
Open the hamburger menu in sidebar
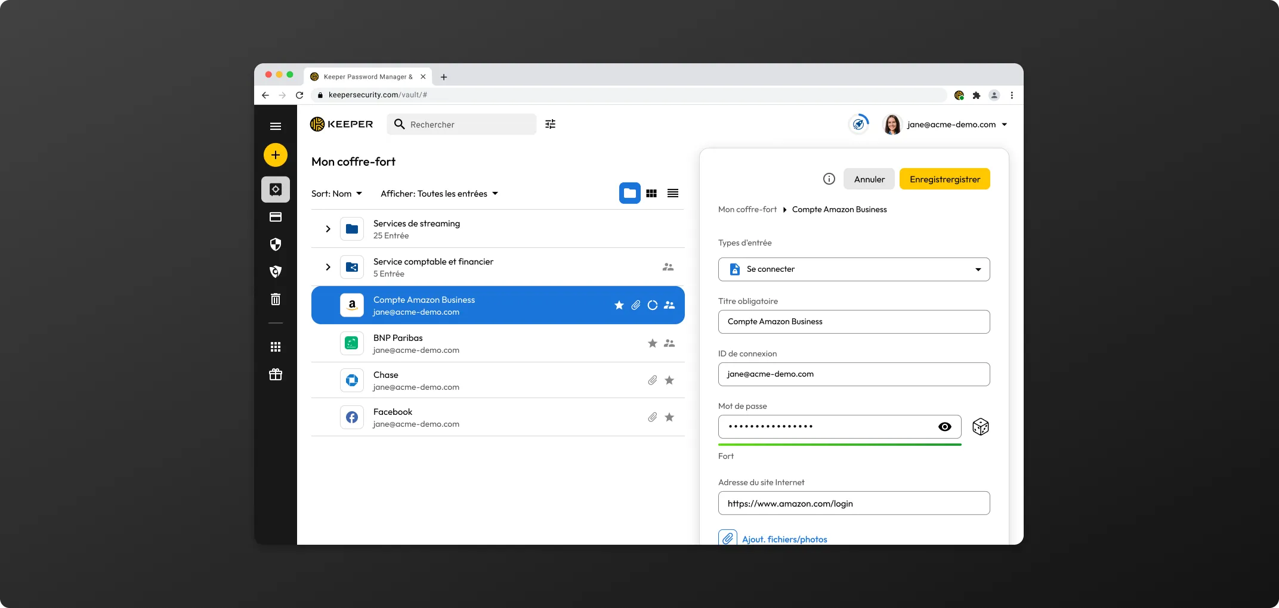tap(275, 126)
